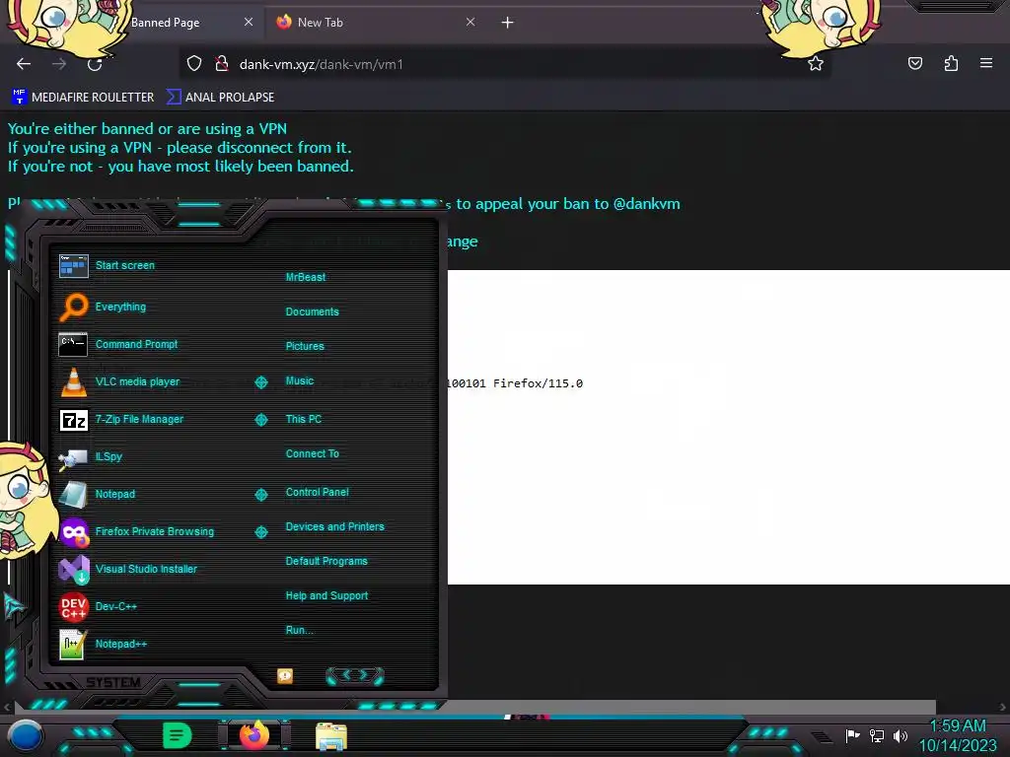Open the Firefox extensions menu

[951, 64]
